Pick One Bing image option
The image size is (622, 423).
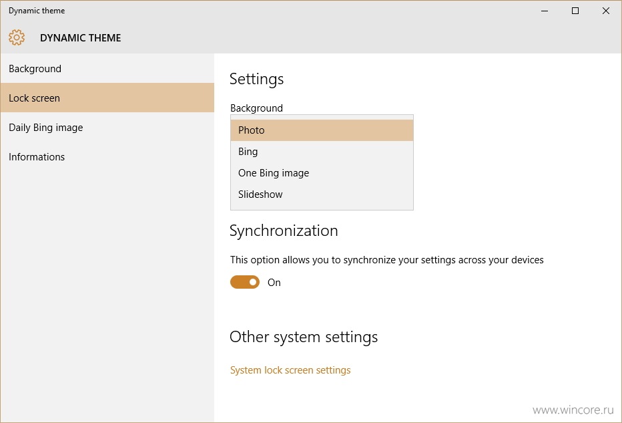[x=322, y=173]
